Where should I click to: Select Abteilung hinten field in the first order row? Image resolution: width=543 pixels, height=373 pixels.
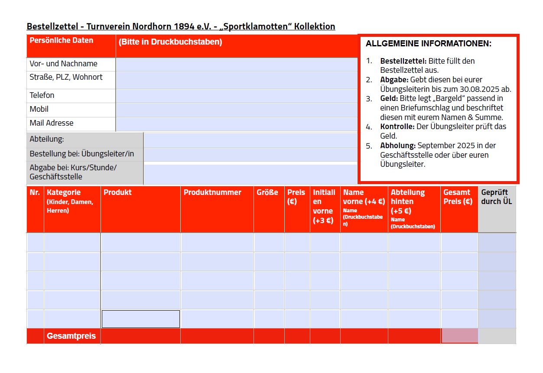[414, 243]
